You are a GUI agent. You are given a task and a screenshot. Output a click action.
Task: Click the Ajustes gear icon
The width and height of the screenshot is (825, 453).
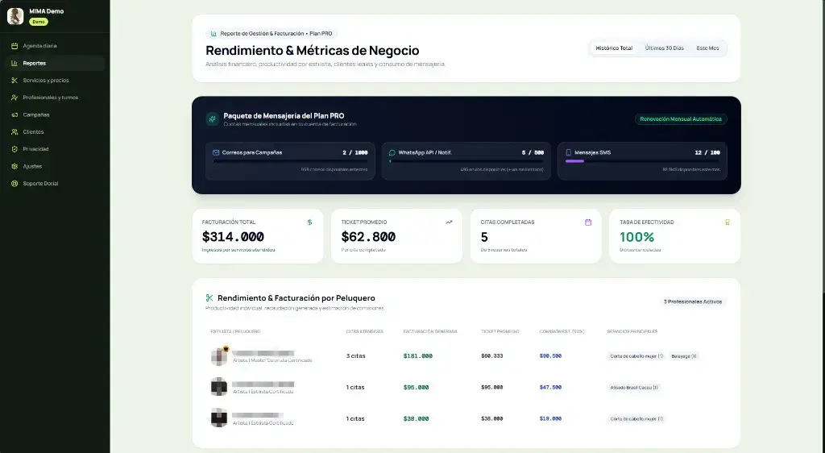(x=15, y=166)
